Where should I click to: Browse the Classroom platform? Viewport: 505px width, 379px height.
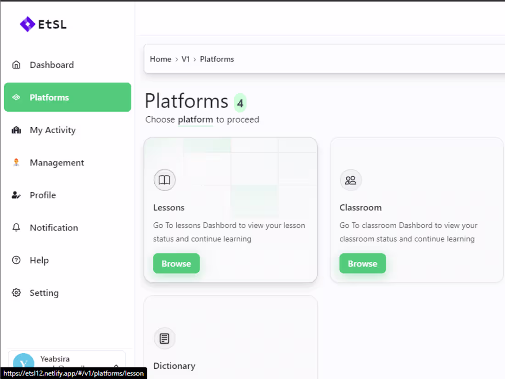point(362,264)
